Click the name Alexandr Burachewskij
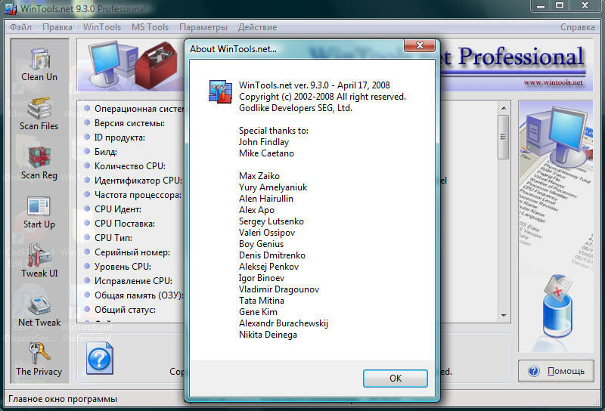Screen dimensions: 605x411 coord(284,323)
